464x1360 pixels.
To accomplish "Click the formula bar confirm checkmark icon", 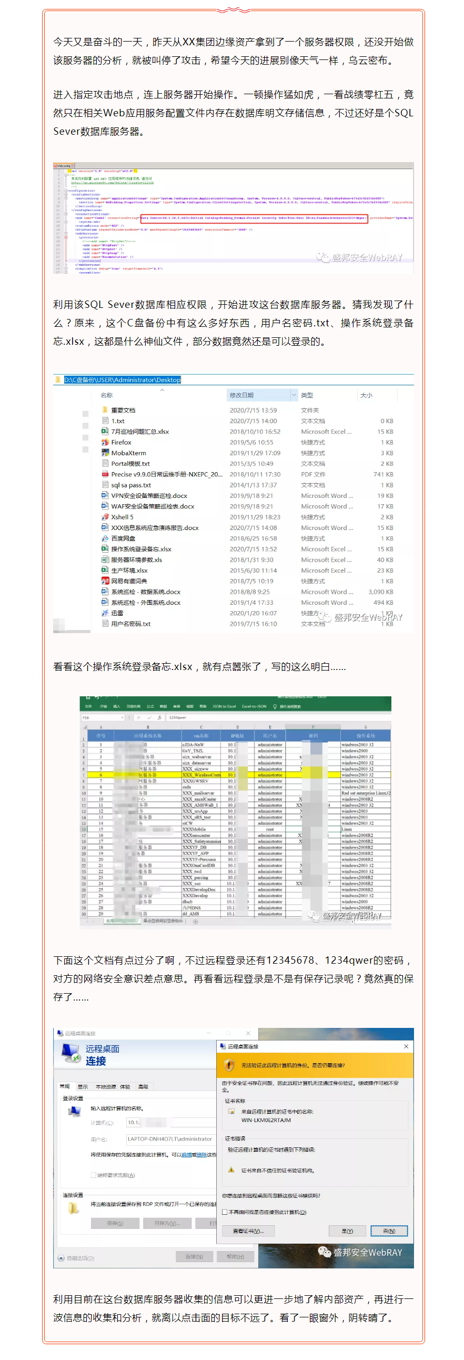I will tap(149, 717).
